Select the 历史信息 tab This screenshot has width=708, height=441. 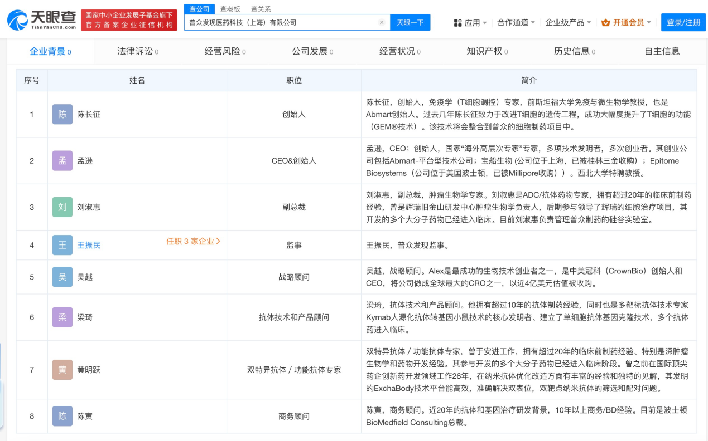click(575, 51)
